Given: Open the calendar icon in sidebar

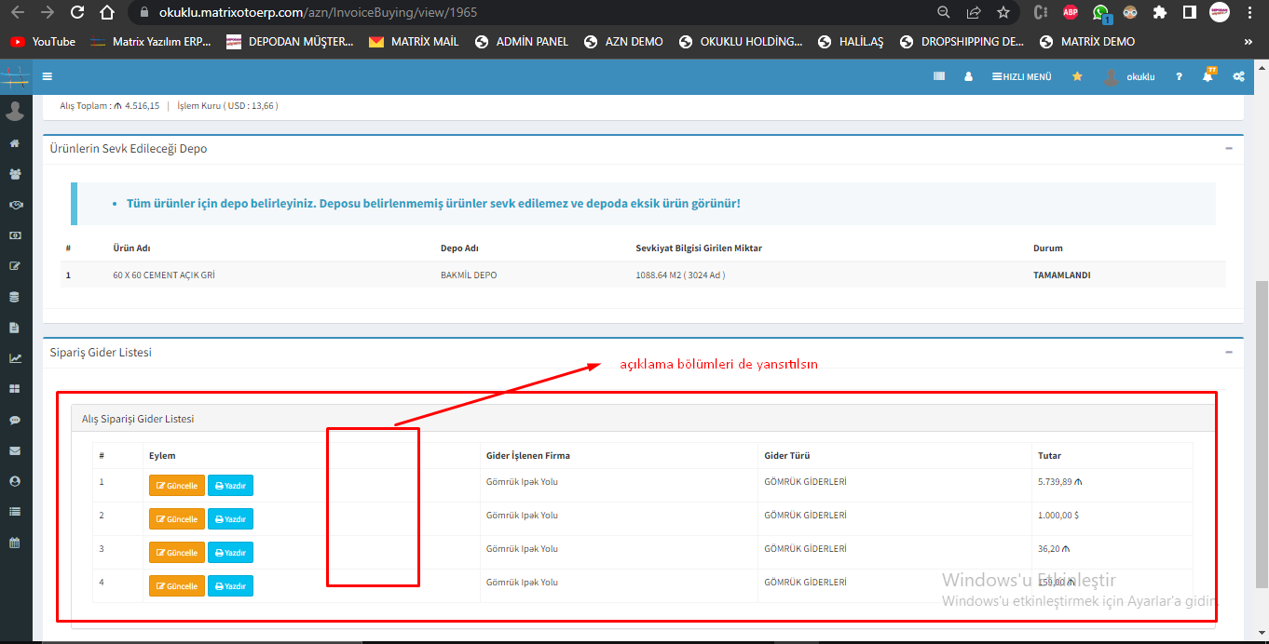Looking at the screenshot, I should 14,543.
